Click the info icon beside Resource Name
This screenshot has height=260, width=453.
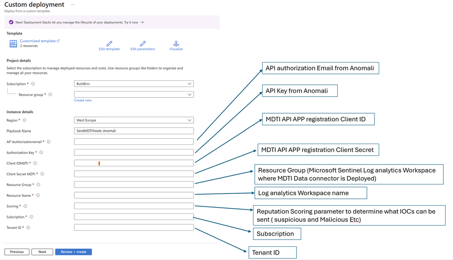38,195
